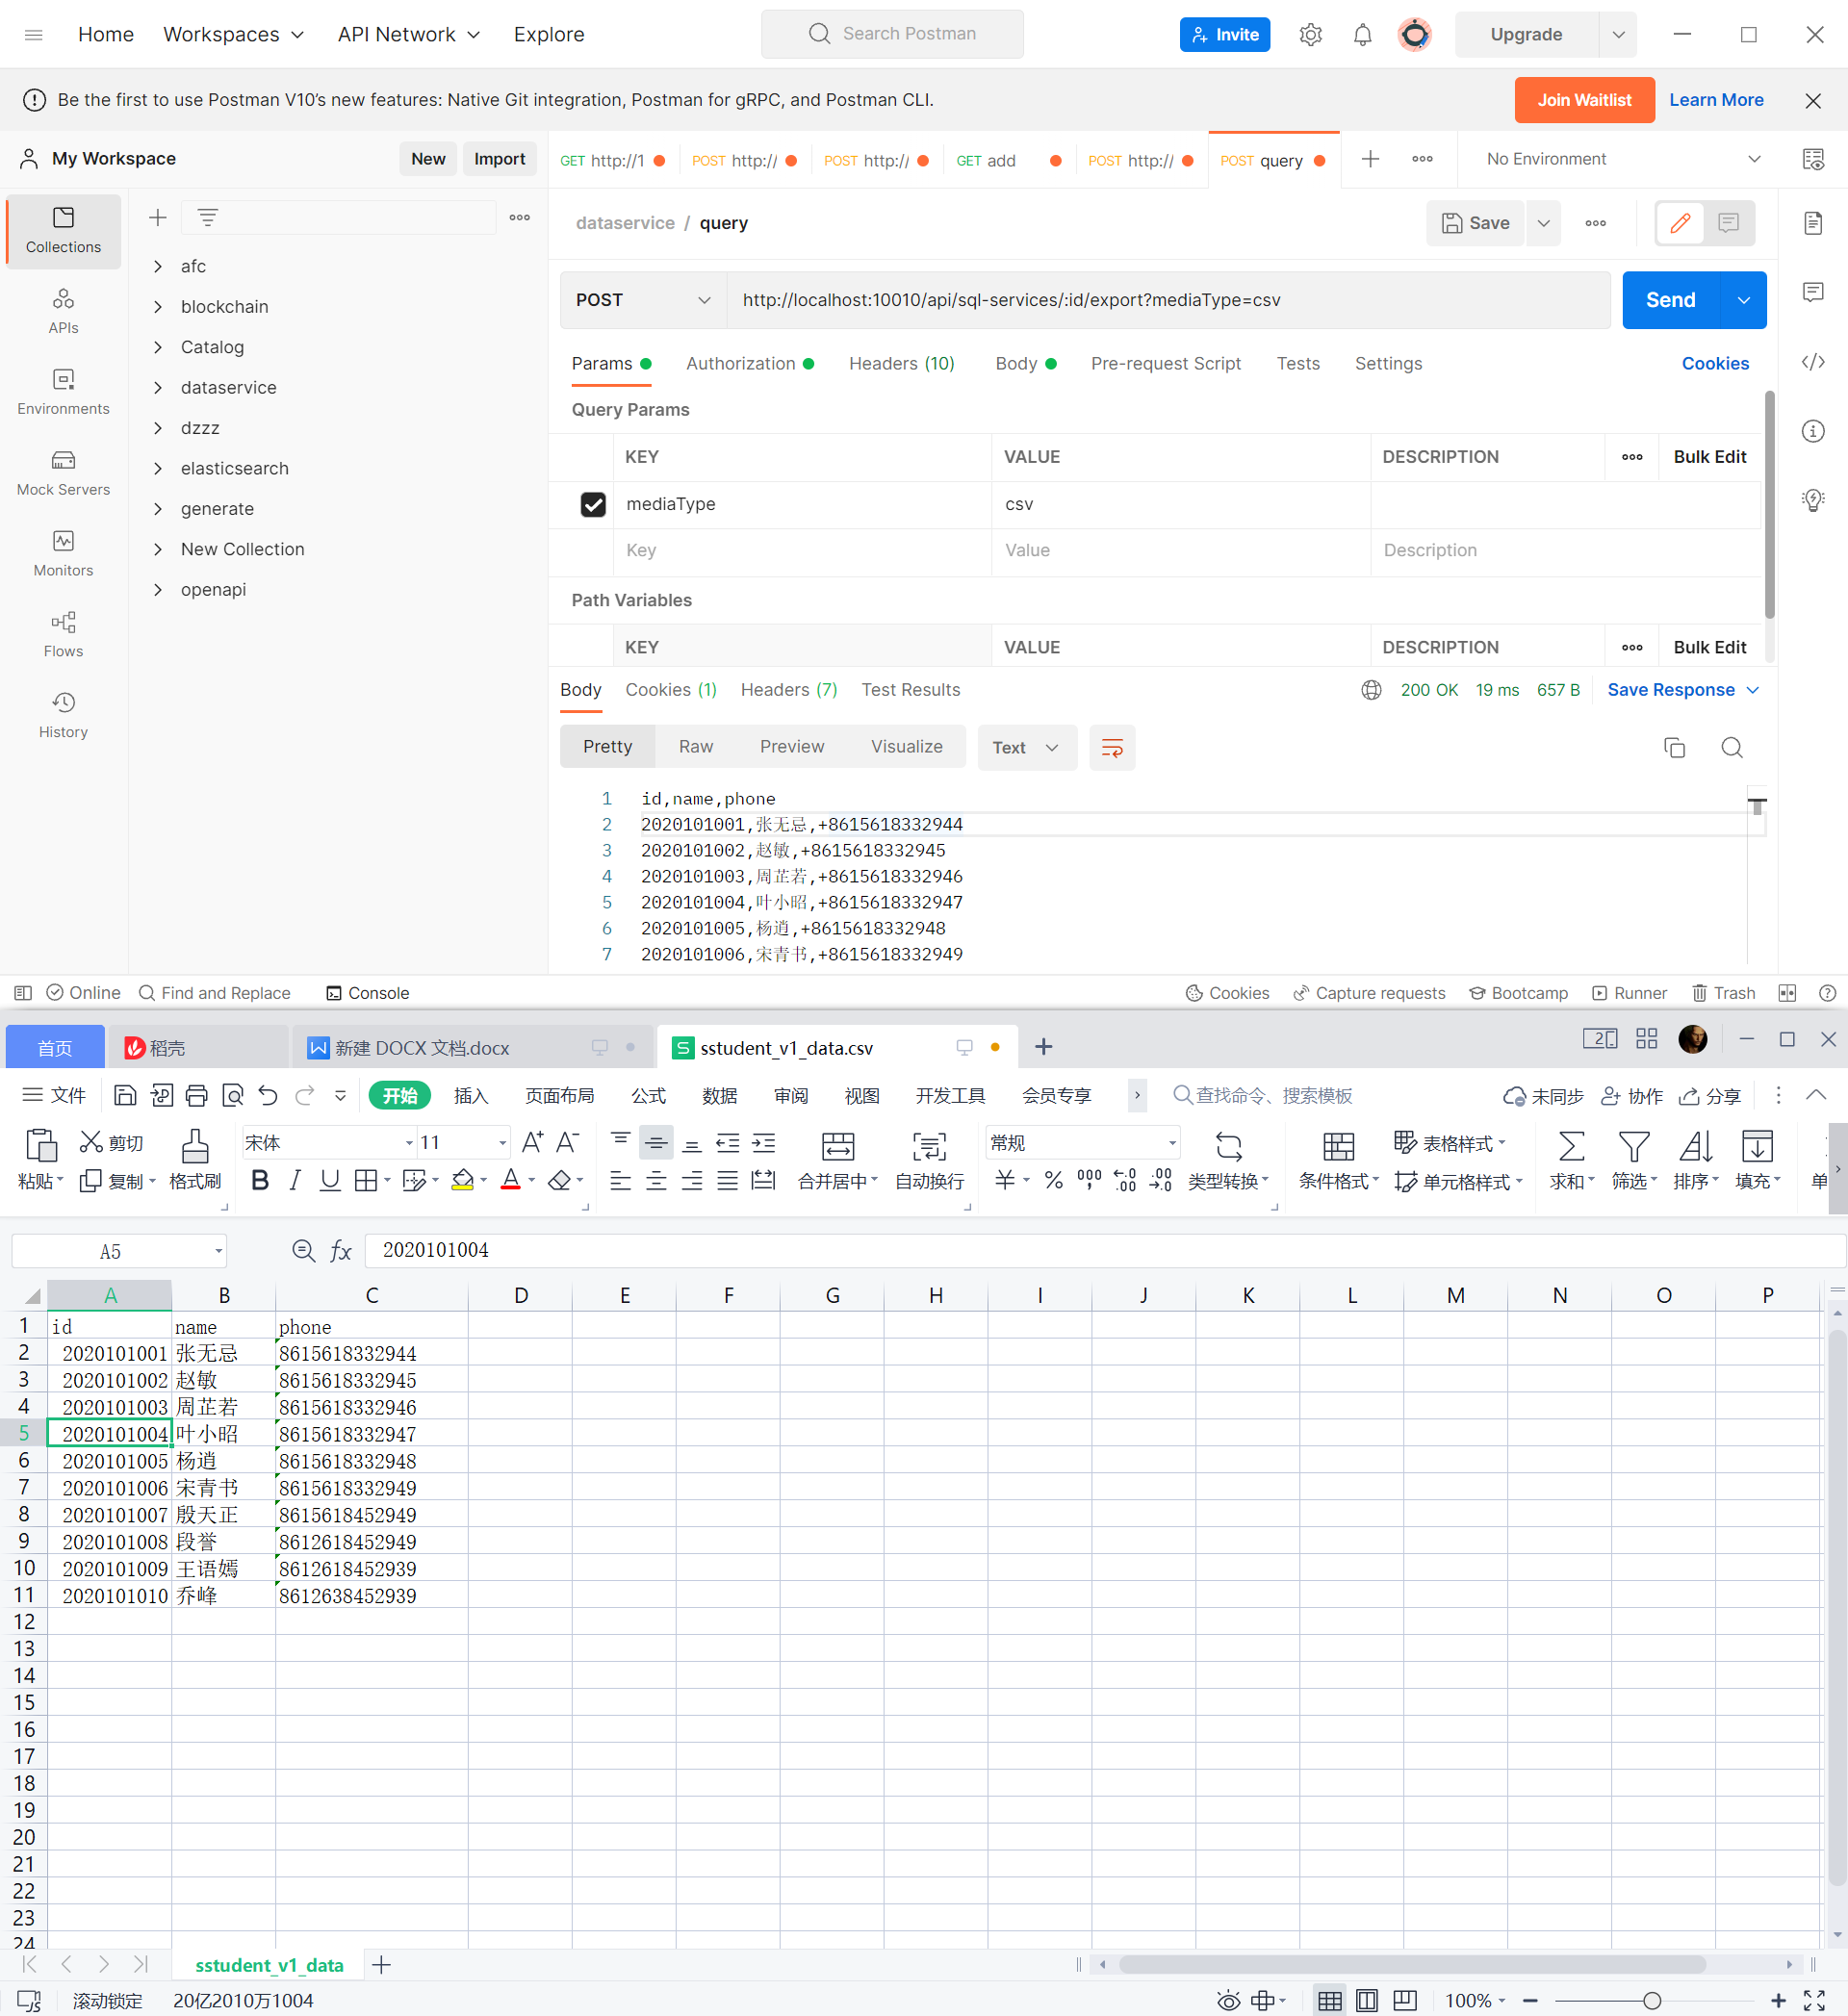Expand the elasticsearch collection

(x=158, y=468)
